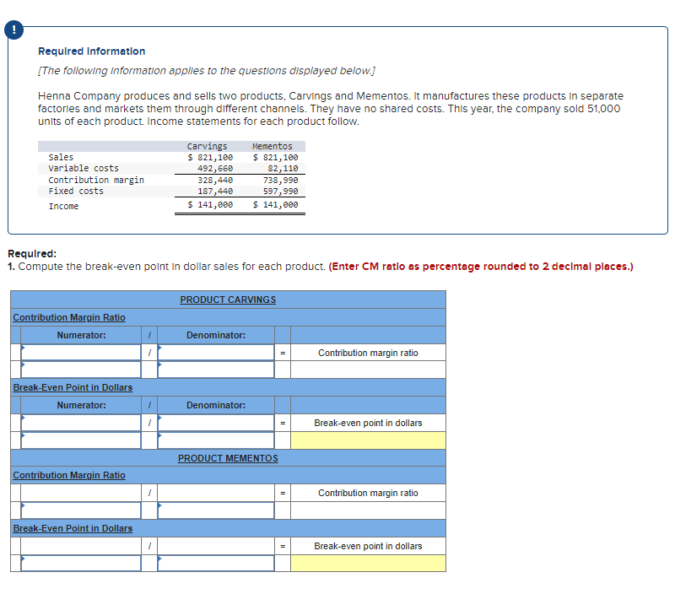Open the Numerator label dropdown under Contribution Margin Ratio
The image size is (675, 594).
click(x=78, y=352)
